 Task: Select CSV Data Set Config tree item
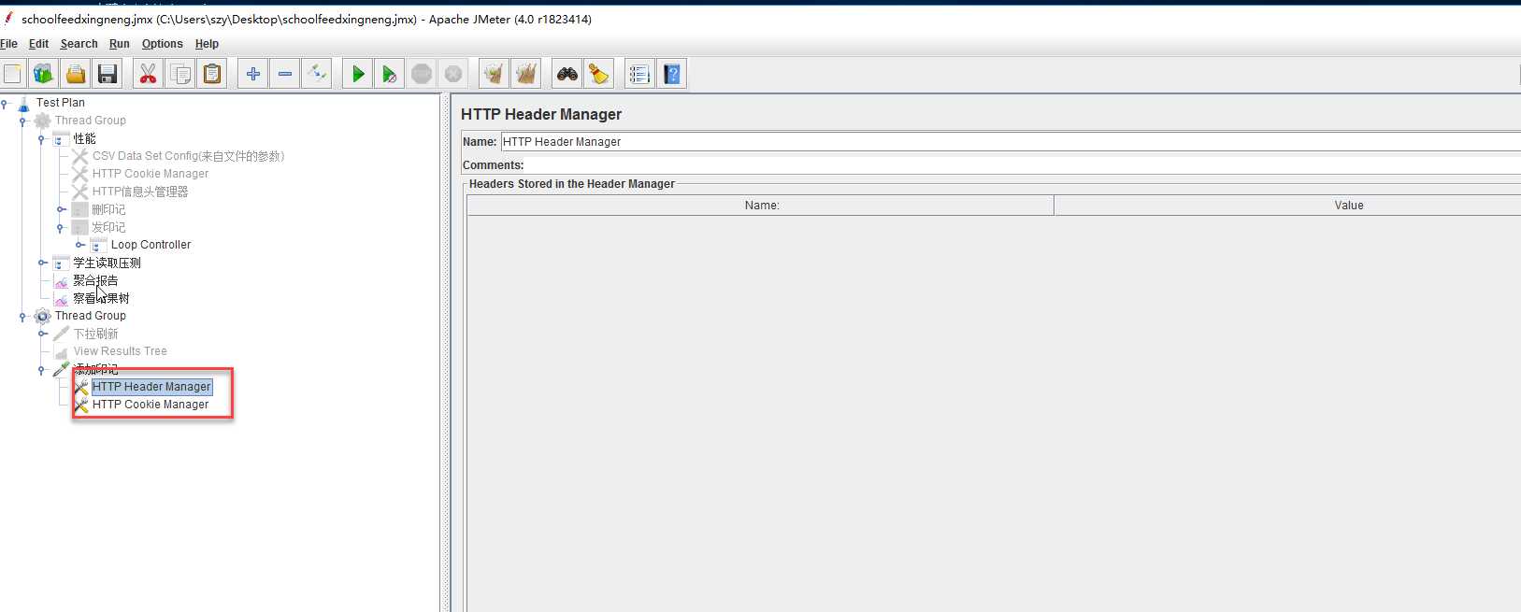(x=188, y=156)
